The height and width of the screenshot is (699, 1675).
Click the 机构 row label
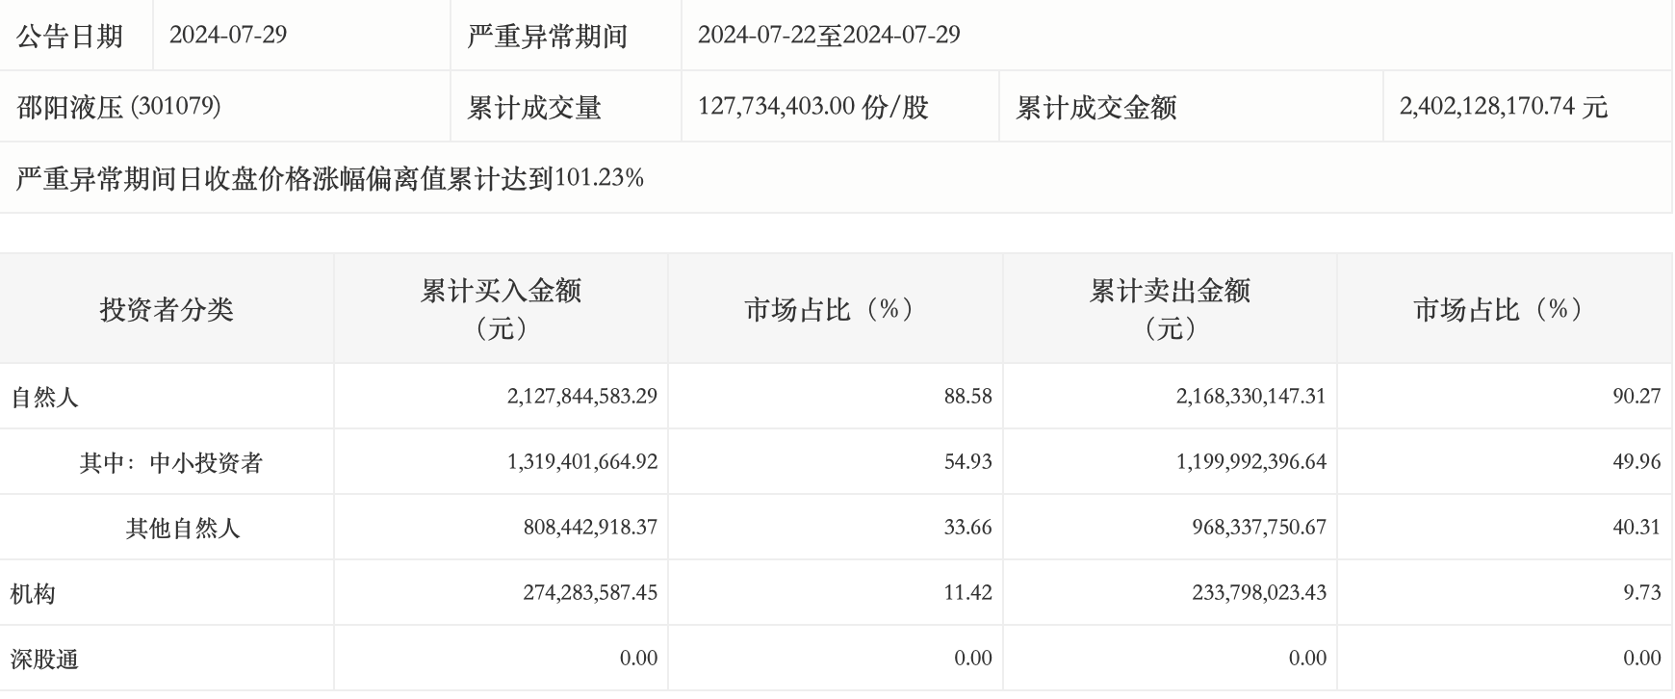(33, 594)
